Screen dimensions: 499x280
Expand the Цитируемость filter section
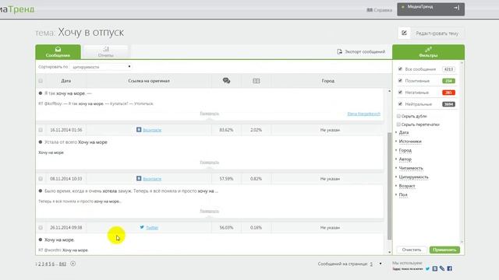click(x=413, y=177)
